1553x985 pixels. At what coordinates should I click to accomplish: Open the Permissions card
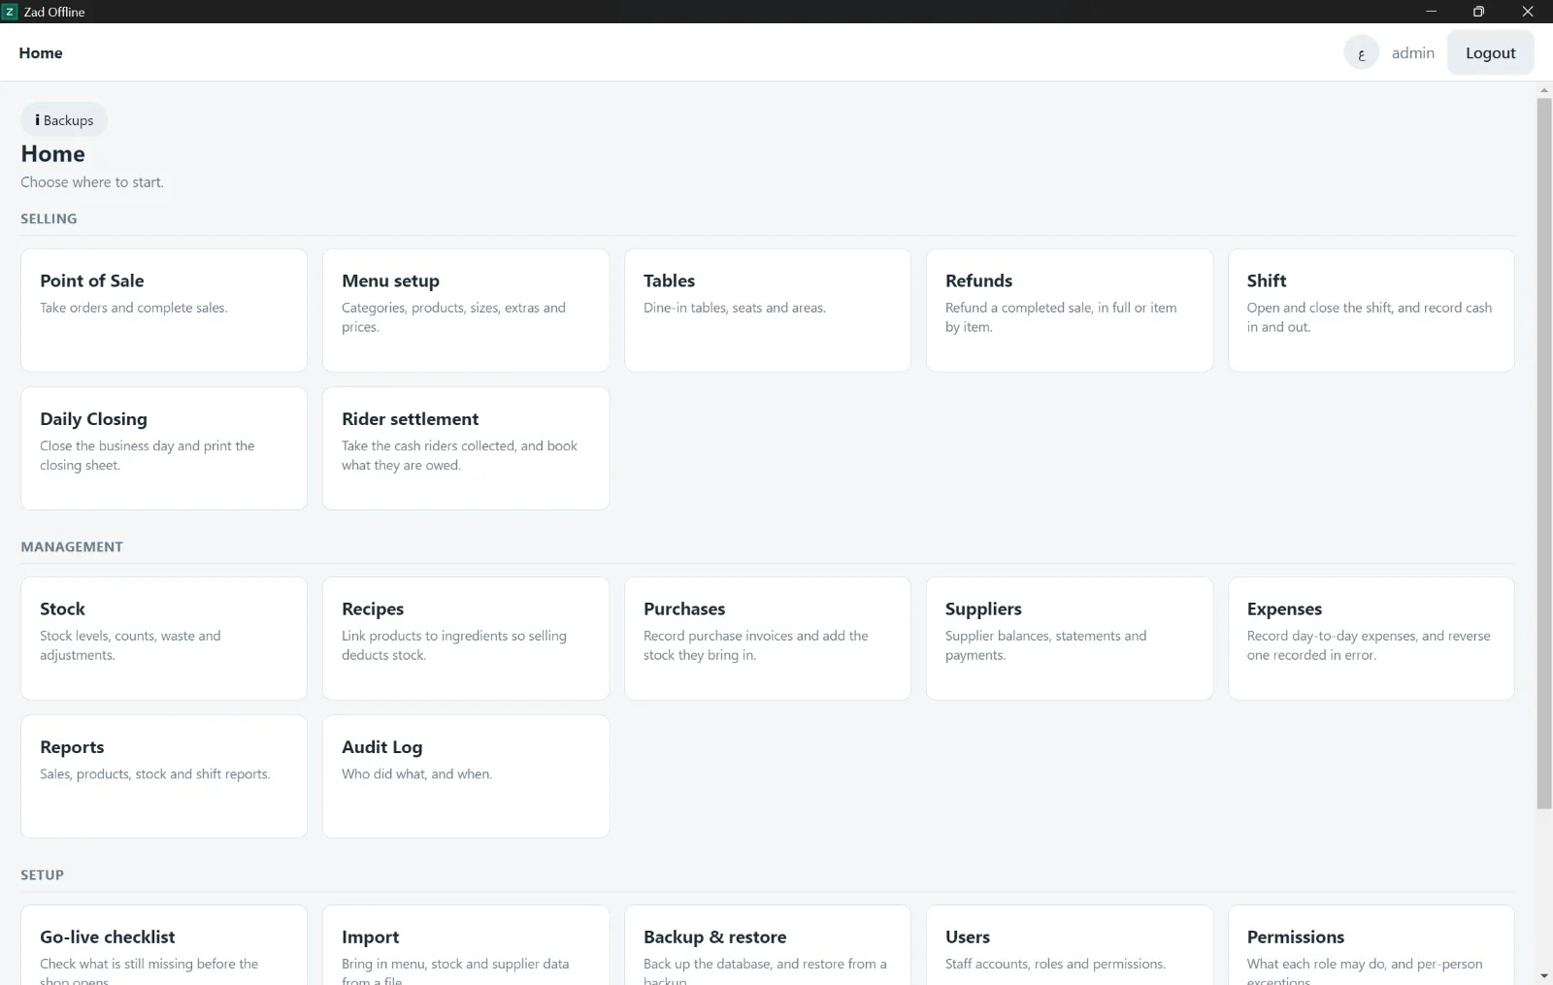coord(1371,946)
